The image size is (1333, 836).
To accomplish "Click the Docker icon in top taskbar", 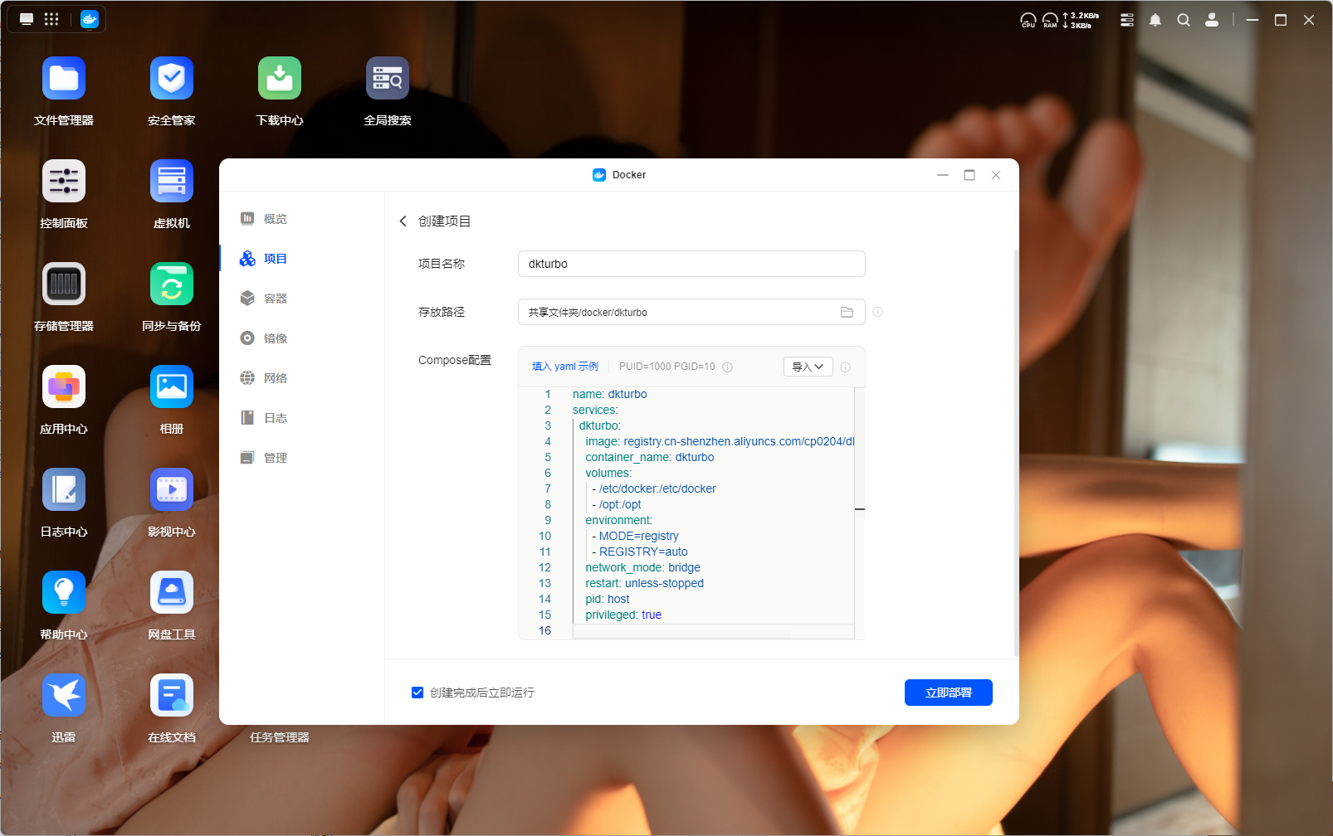I will coord(90,19).
